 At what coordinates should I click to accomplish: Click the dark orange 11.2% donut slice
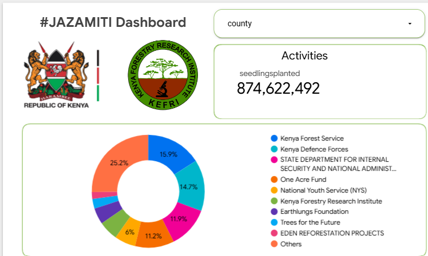click(153, 235)
